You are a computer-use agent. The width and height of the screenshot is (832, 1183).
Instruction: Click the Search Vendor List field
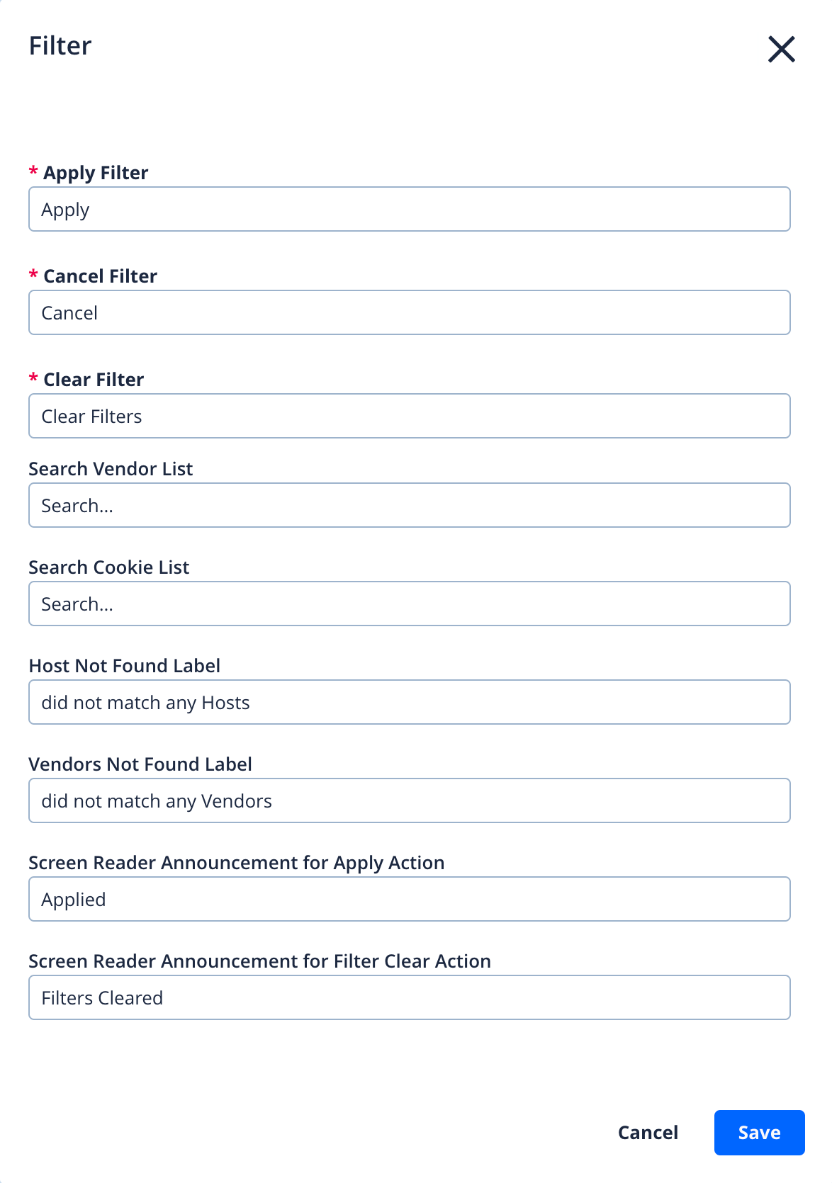[x=409, y=505]
